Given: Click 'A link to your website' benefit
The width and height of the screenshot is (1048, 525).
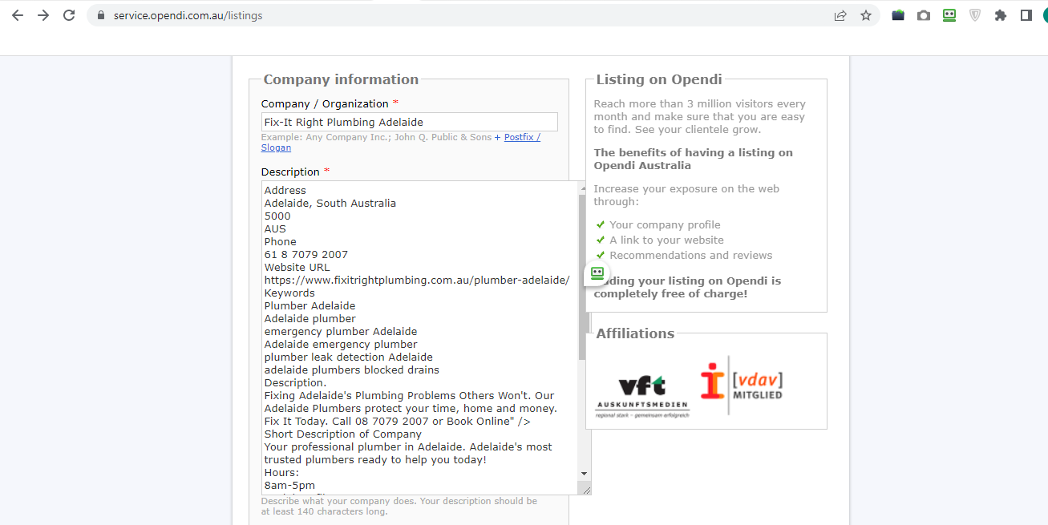Looking at the screenshot, I should click(666, 240).
